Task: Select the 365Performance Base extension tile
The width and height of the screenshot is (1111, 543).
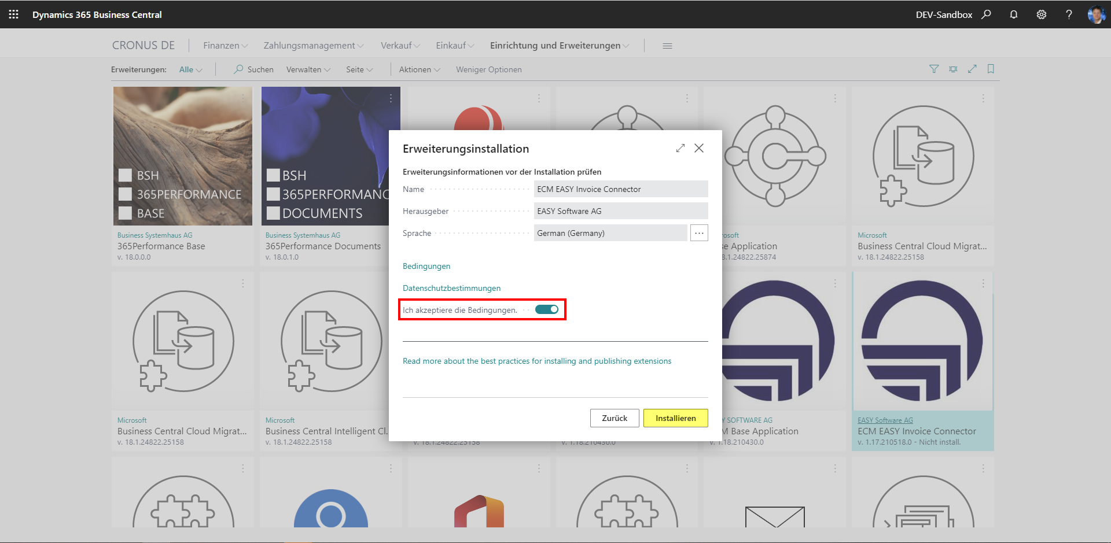Action: click(x=183, y=173)
